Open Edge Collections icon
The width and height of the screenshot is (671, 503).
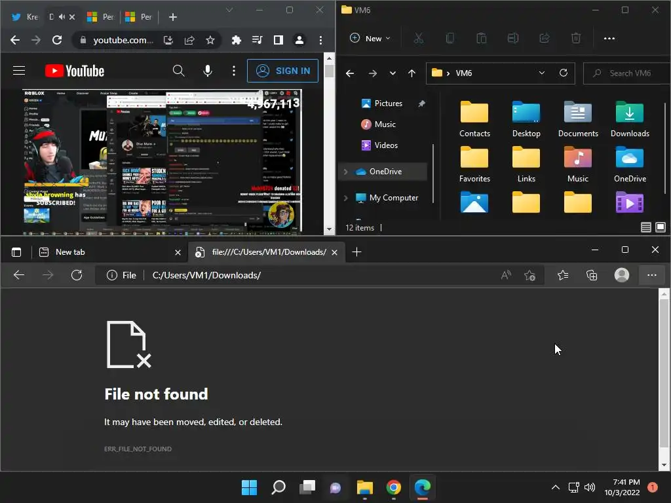click(x=592, y=275)
